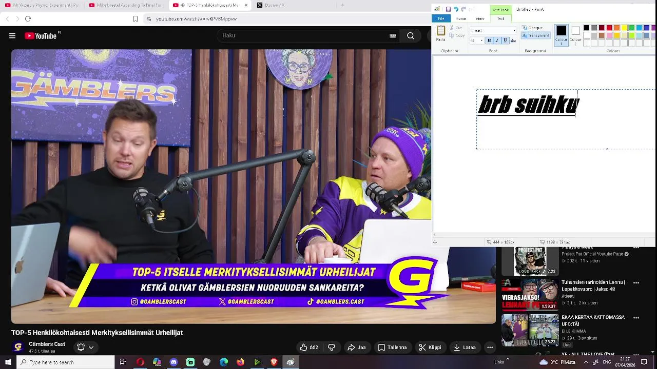Viewport: 657px width, 369px height.
Task: Dislike the video with thumbs down
Action: 332,347
